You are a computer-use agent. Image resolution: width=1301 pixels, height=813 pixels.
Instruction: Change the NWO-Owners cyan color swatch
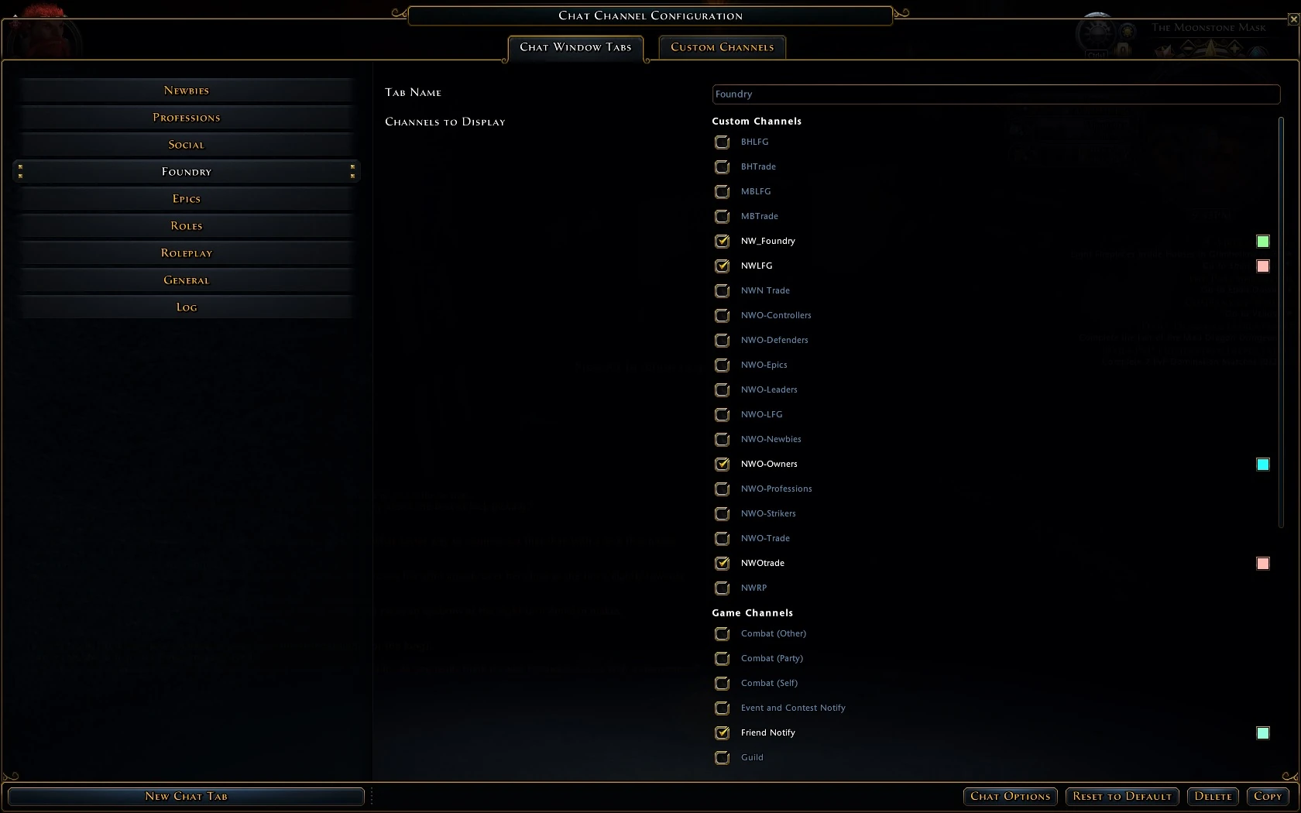[x=1263, y=465]
